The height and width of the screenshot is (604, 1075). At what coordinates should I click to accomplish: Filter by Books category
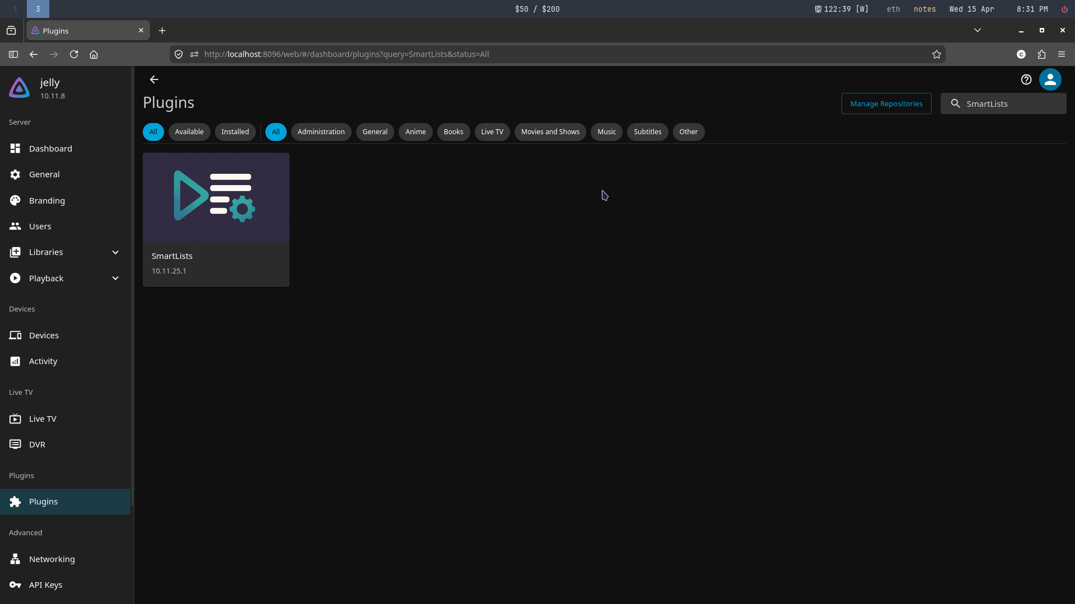pos(454,132)
